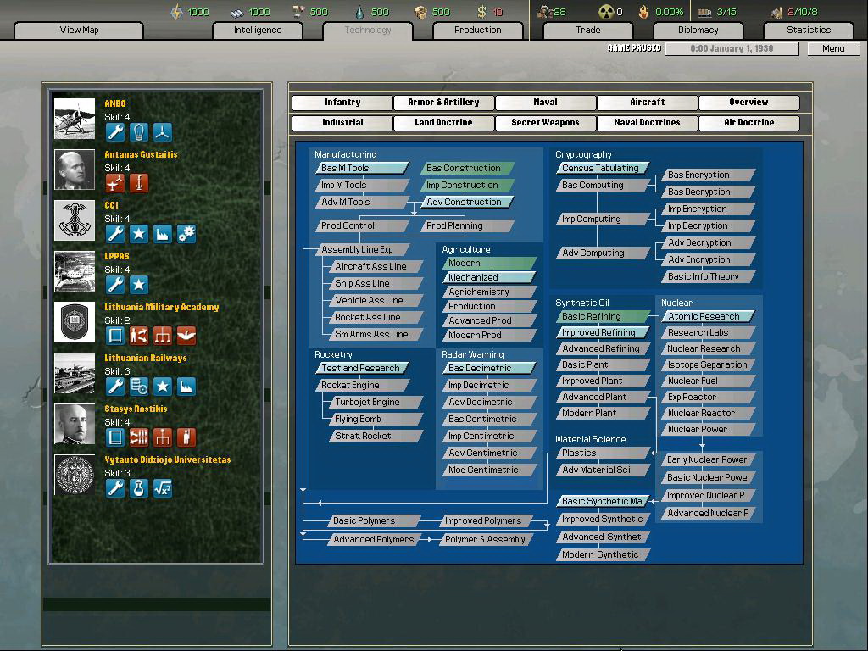Open the Diplomacy tab
The height and width of the screenshot is (651, 868).
click(x=698, y=31)
